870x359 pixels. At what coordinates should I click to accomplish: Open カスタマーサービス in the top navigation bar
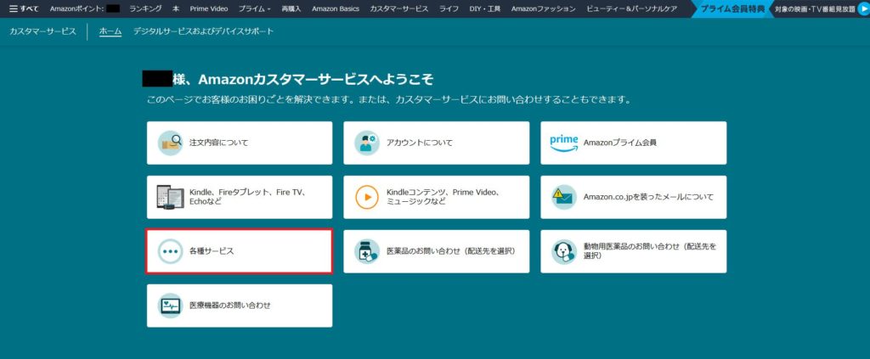(399, 8)
